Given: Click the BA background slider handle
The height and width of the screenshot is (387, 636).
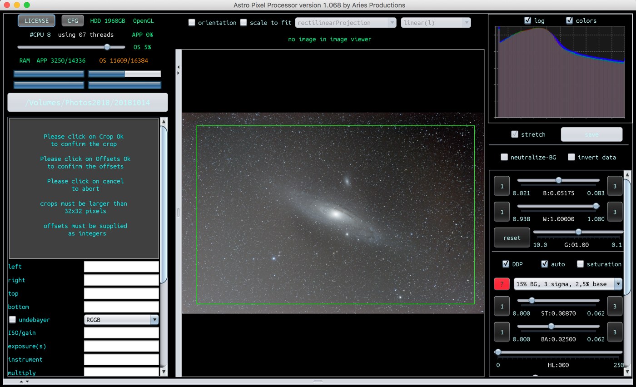Looking at the screenshot, I should click(551, 326).
